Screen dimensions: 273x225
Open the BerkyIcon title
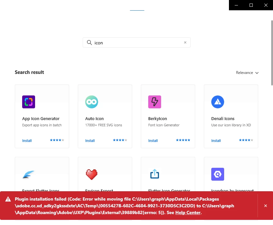click(158, 119)
